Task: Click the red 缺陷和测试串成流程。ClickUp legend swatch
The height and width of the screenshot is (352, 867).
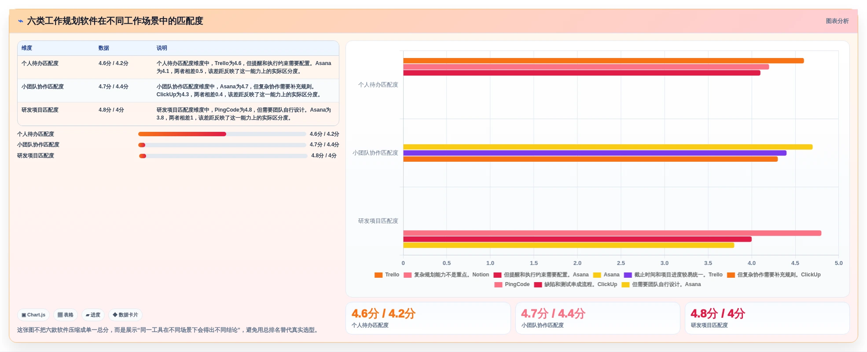Action: [538, 285]
